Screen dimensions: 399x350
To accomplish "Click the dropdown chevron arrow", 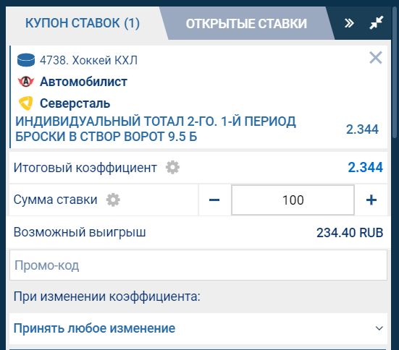I will (x=379, y=328).
